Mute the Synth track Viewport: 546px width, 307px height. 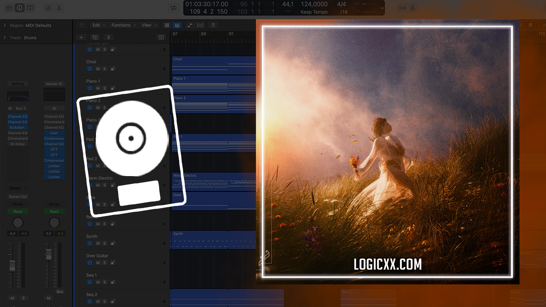[98, 243]
